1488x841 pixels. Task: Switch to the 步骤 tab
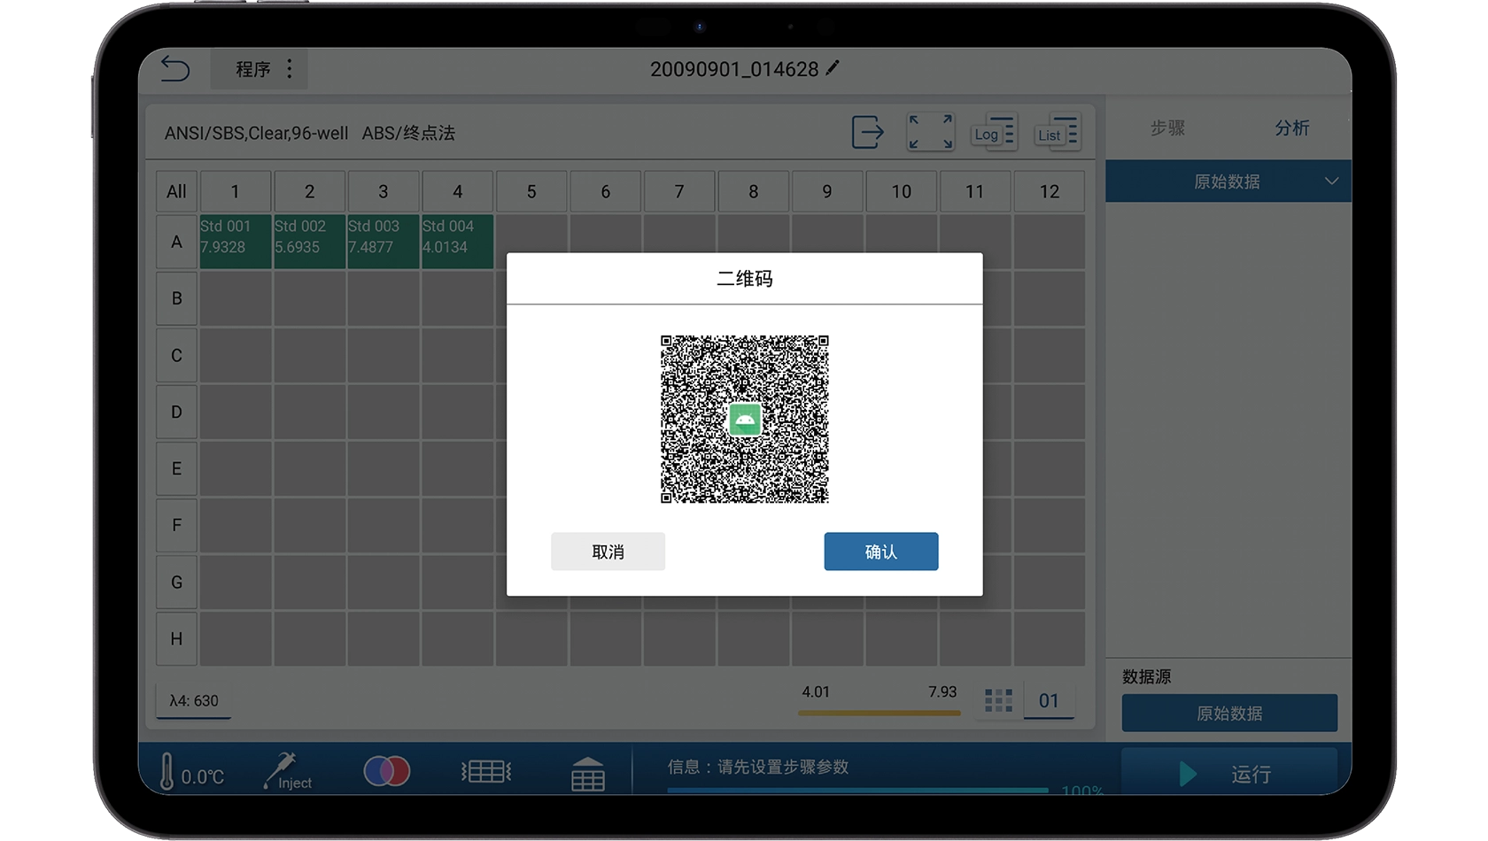click(x=1167, y=128)
